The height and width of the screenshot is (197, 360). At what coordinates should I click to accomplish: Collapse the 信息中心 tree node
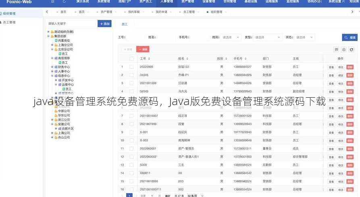[x=52, y=76]
